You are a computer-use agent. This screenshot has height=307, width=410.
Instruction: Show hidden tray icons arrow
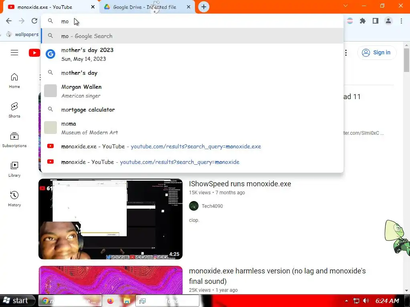(x=346, y=301)
